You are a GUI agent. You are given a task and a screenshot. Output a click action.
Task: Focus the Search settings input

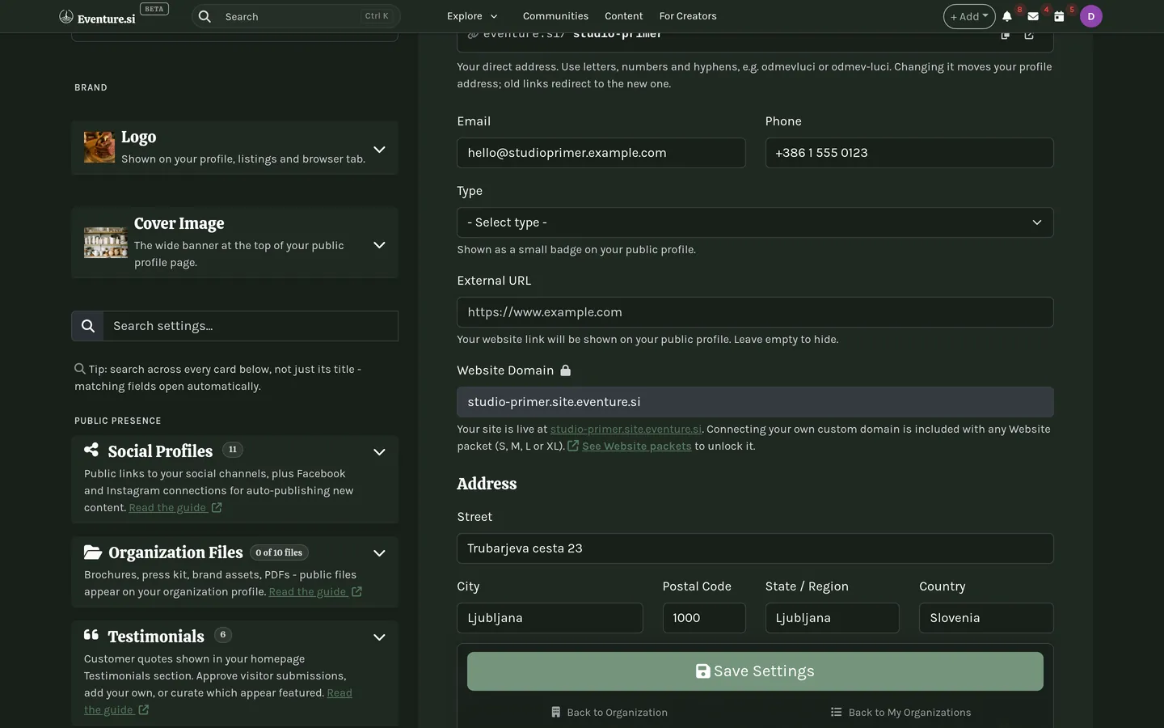(x=251, y=326)
